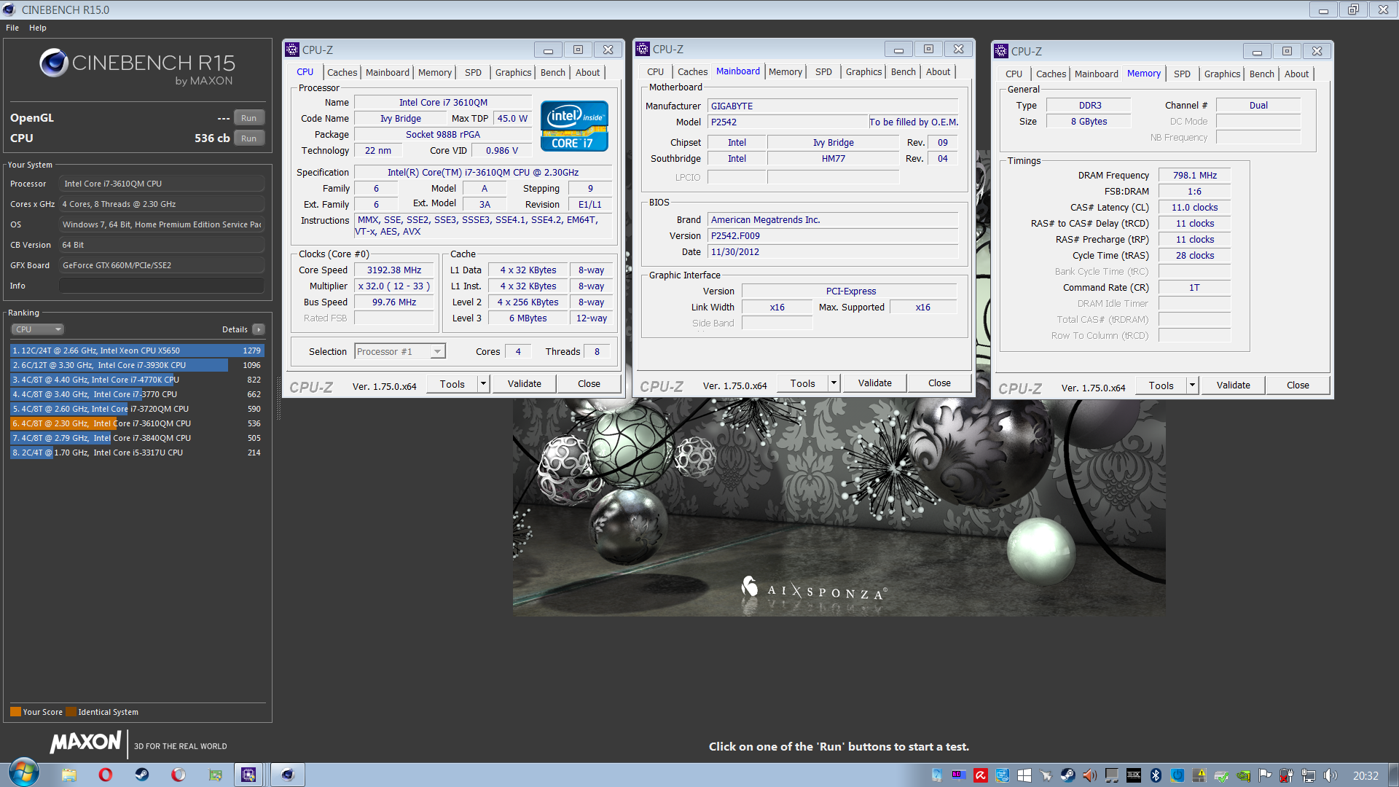Open the Help menu in Cinebench

38,28
